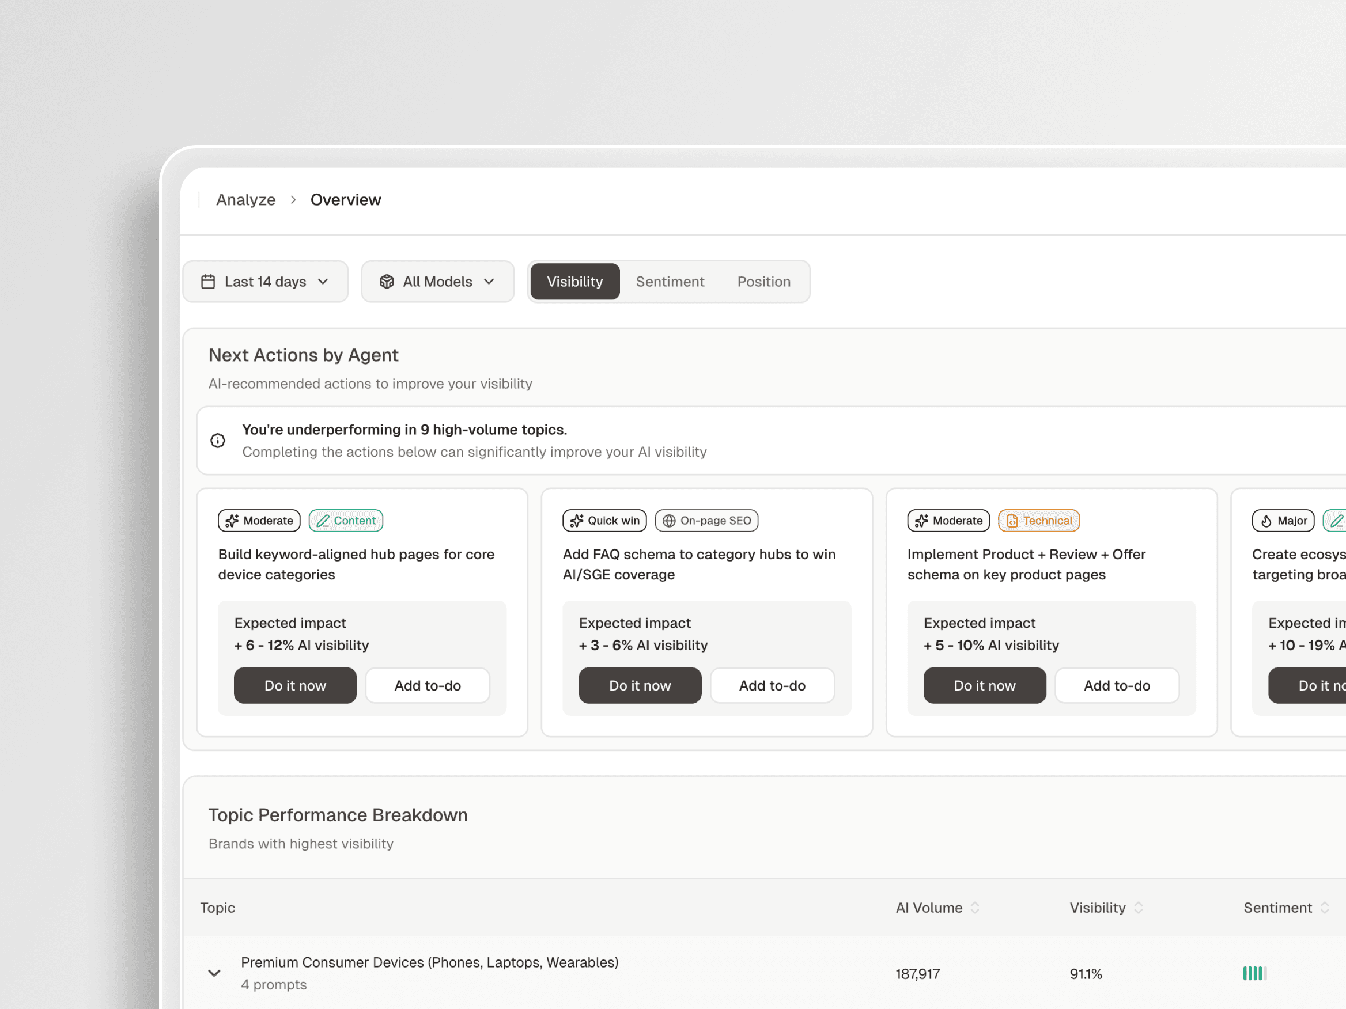Image resolution: width=1346 pixels, height=1009 pixels.
Task: Open the All Models dropdown
Action: point(437,282)
